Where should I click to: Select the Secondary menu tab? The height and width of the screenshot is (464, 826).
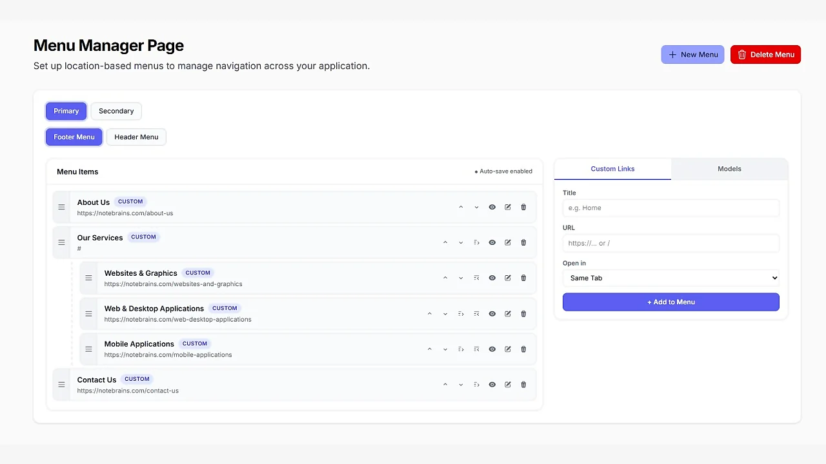pos(116,111)
